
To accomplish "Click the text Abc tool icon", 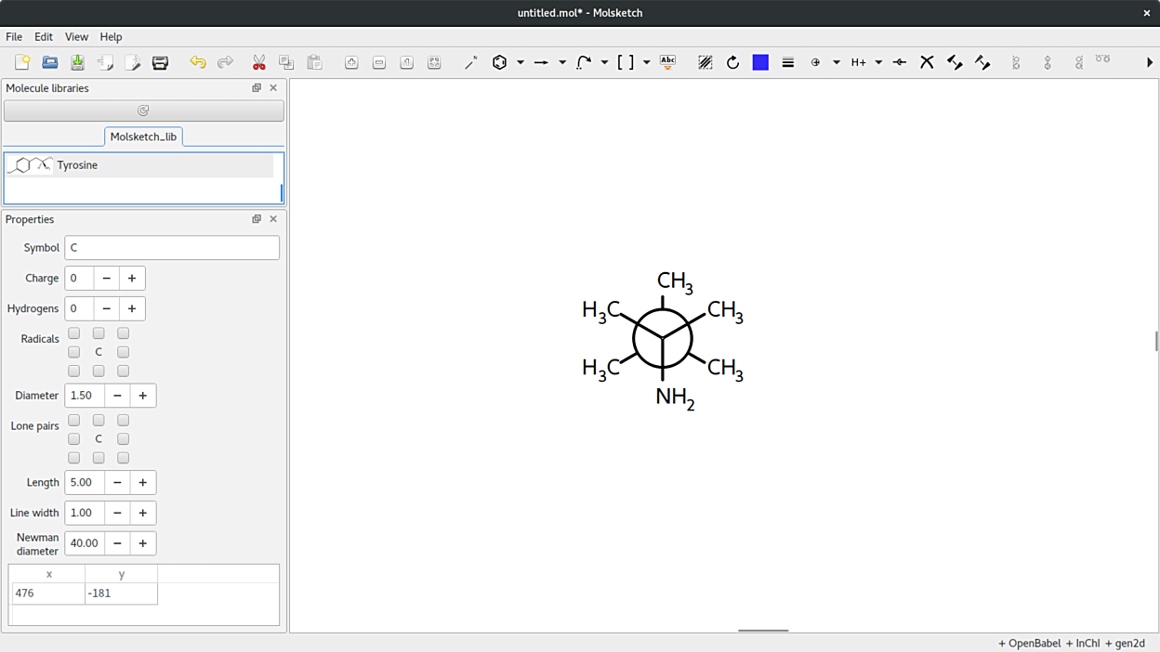I will point(667,62).
